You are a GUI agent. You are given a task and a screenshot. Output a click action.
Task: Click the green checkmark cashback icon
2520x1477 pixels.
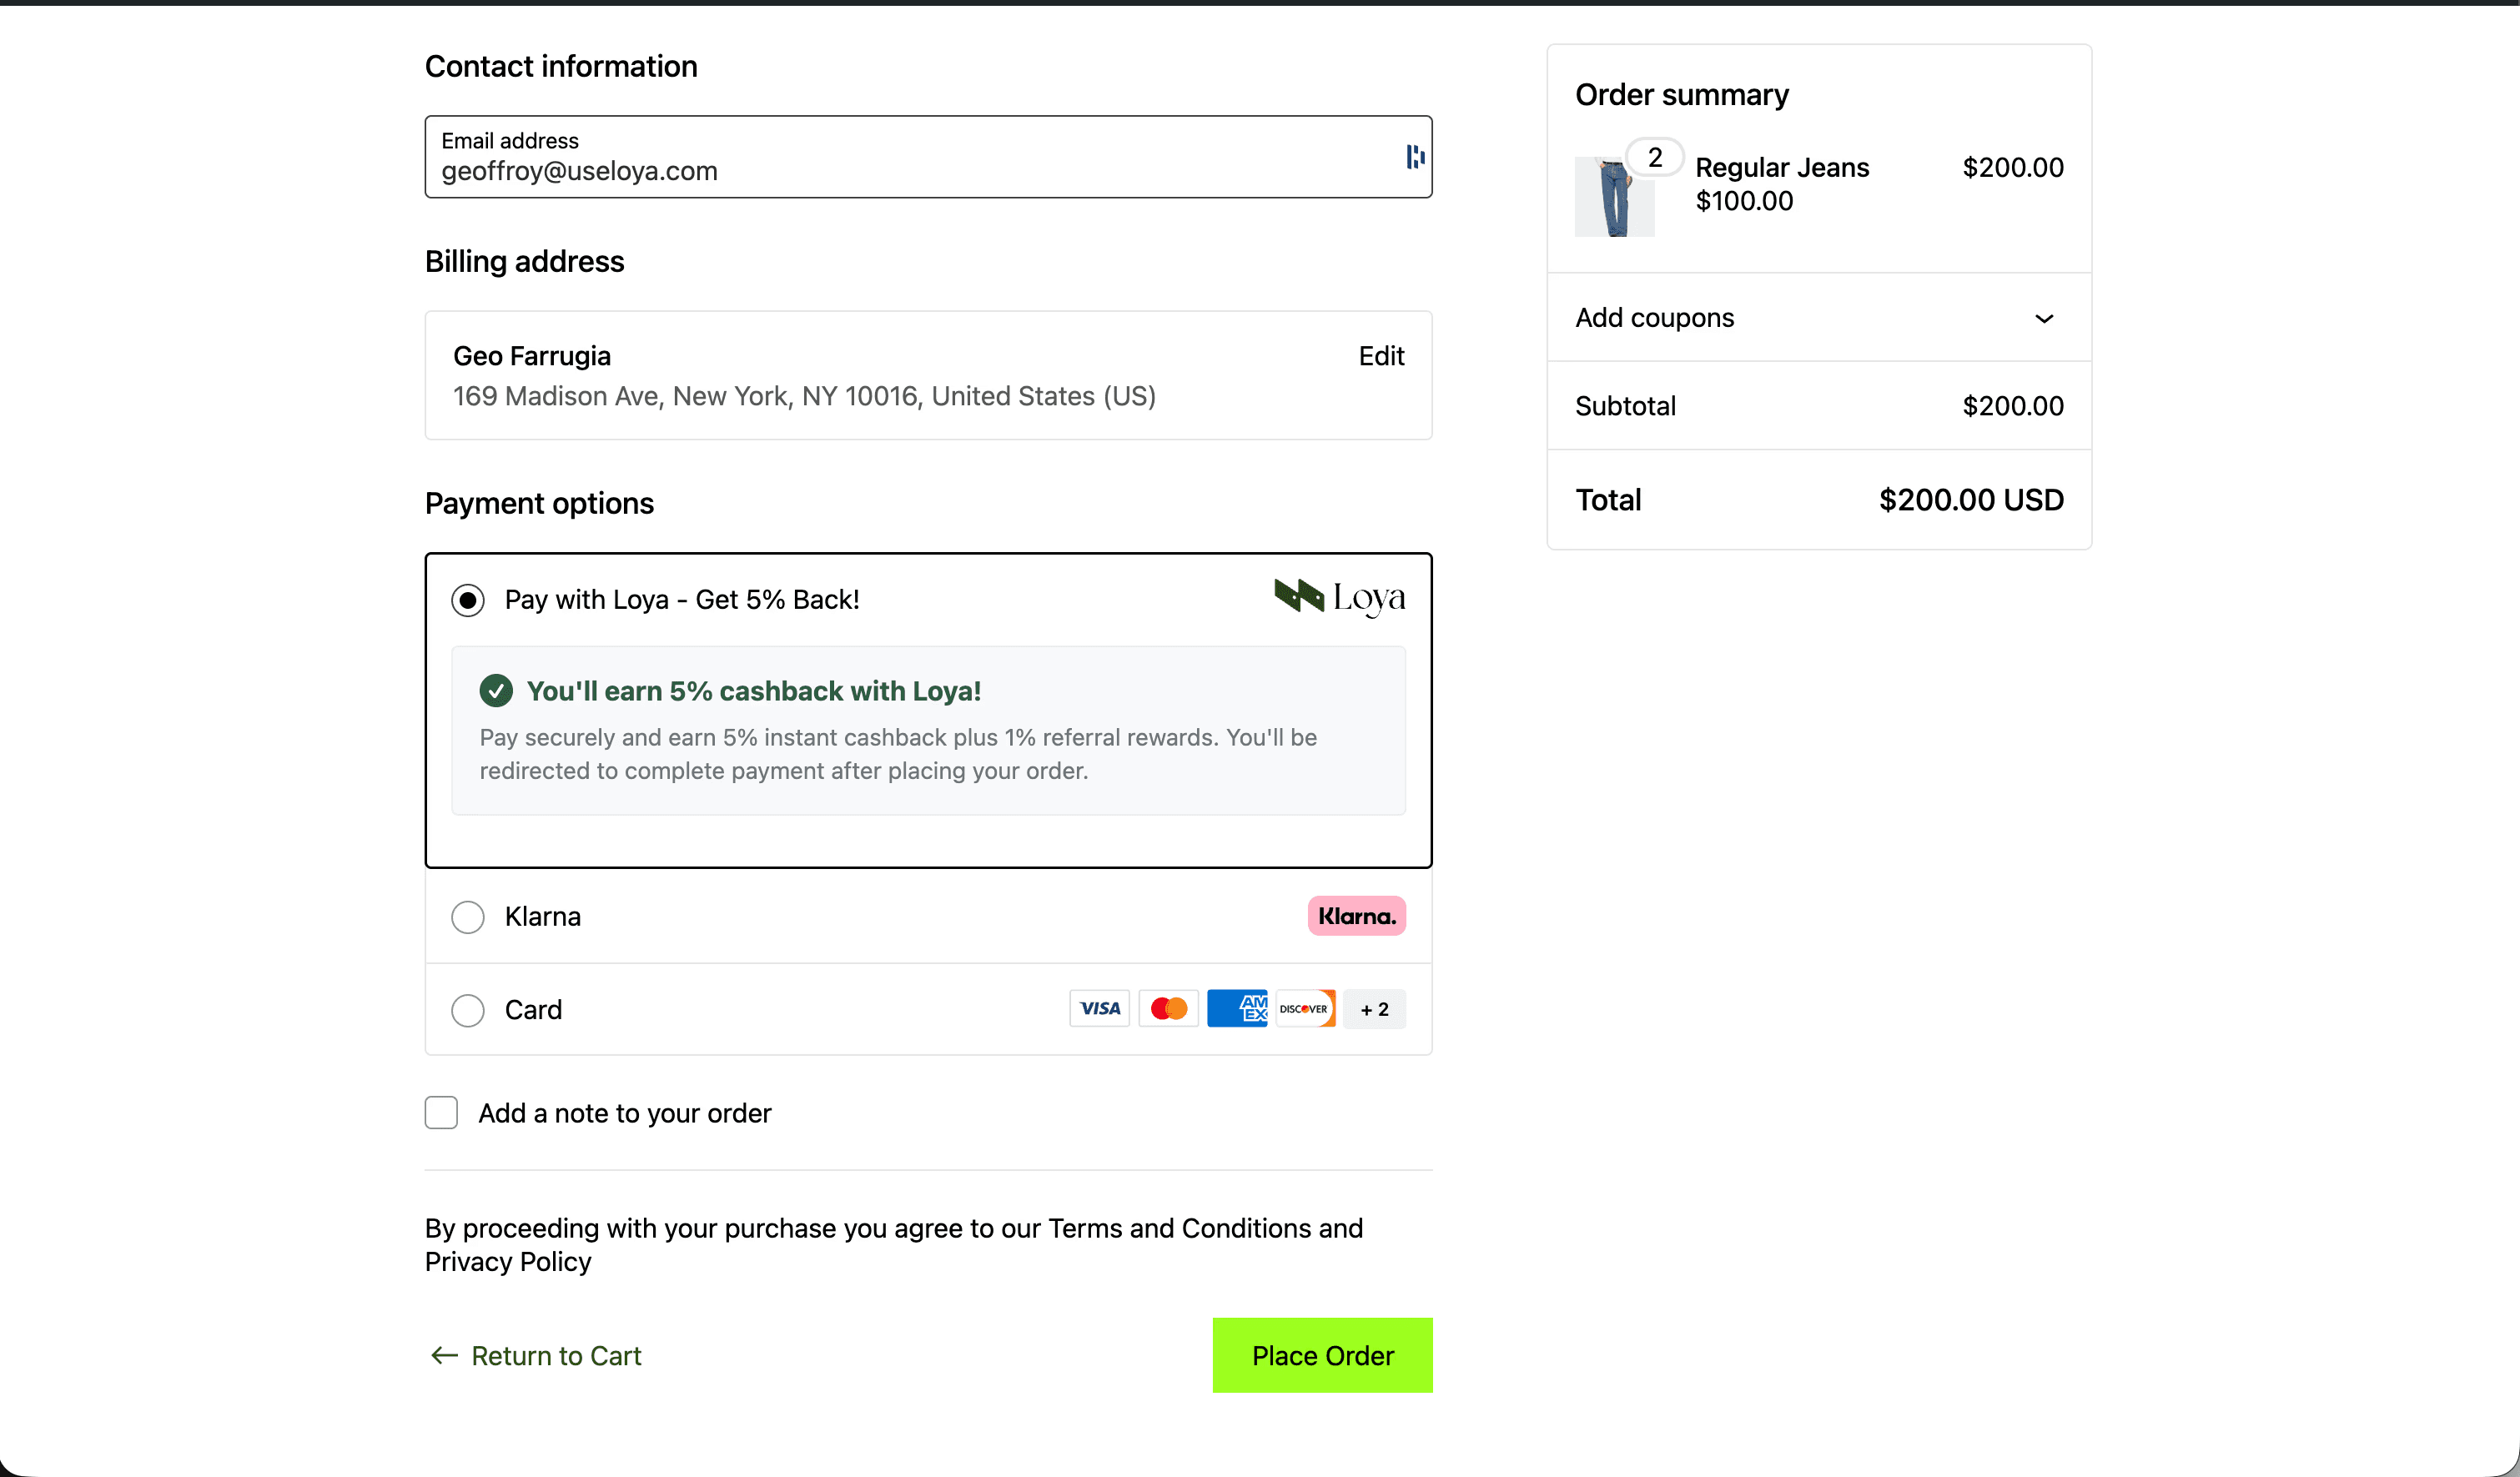(x=497, y=690)
